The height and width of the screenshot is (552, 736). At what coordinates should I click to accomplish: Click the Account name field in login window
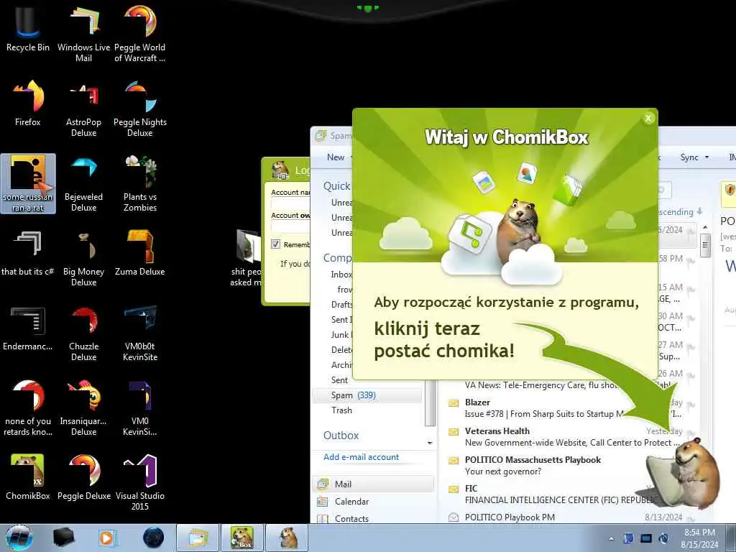point(290,203)
